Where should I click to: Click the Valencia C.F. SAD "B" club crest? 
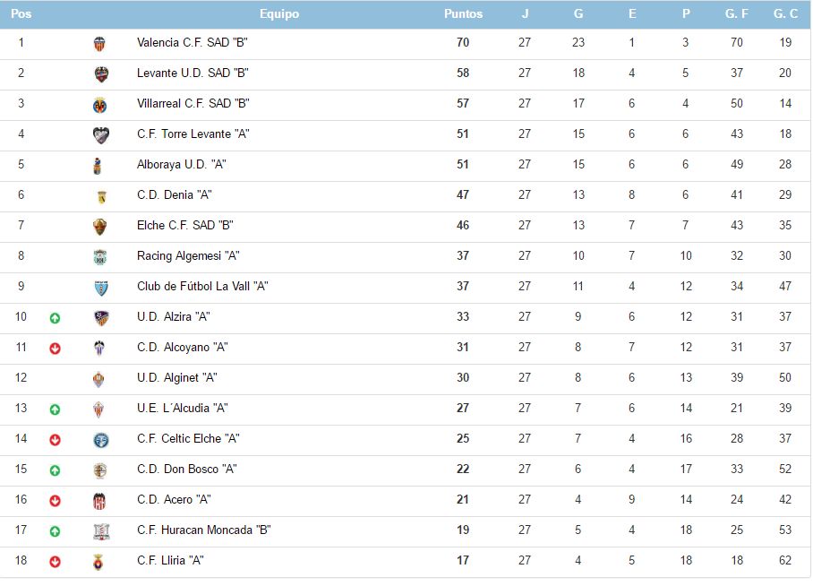[99, 44]
